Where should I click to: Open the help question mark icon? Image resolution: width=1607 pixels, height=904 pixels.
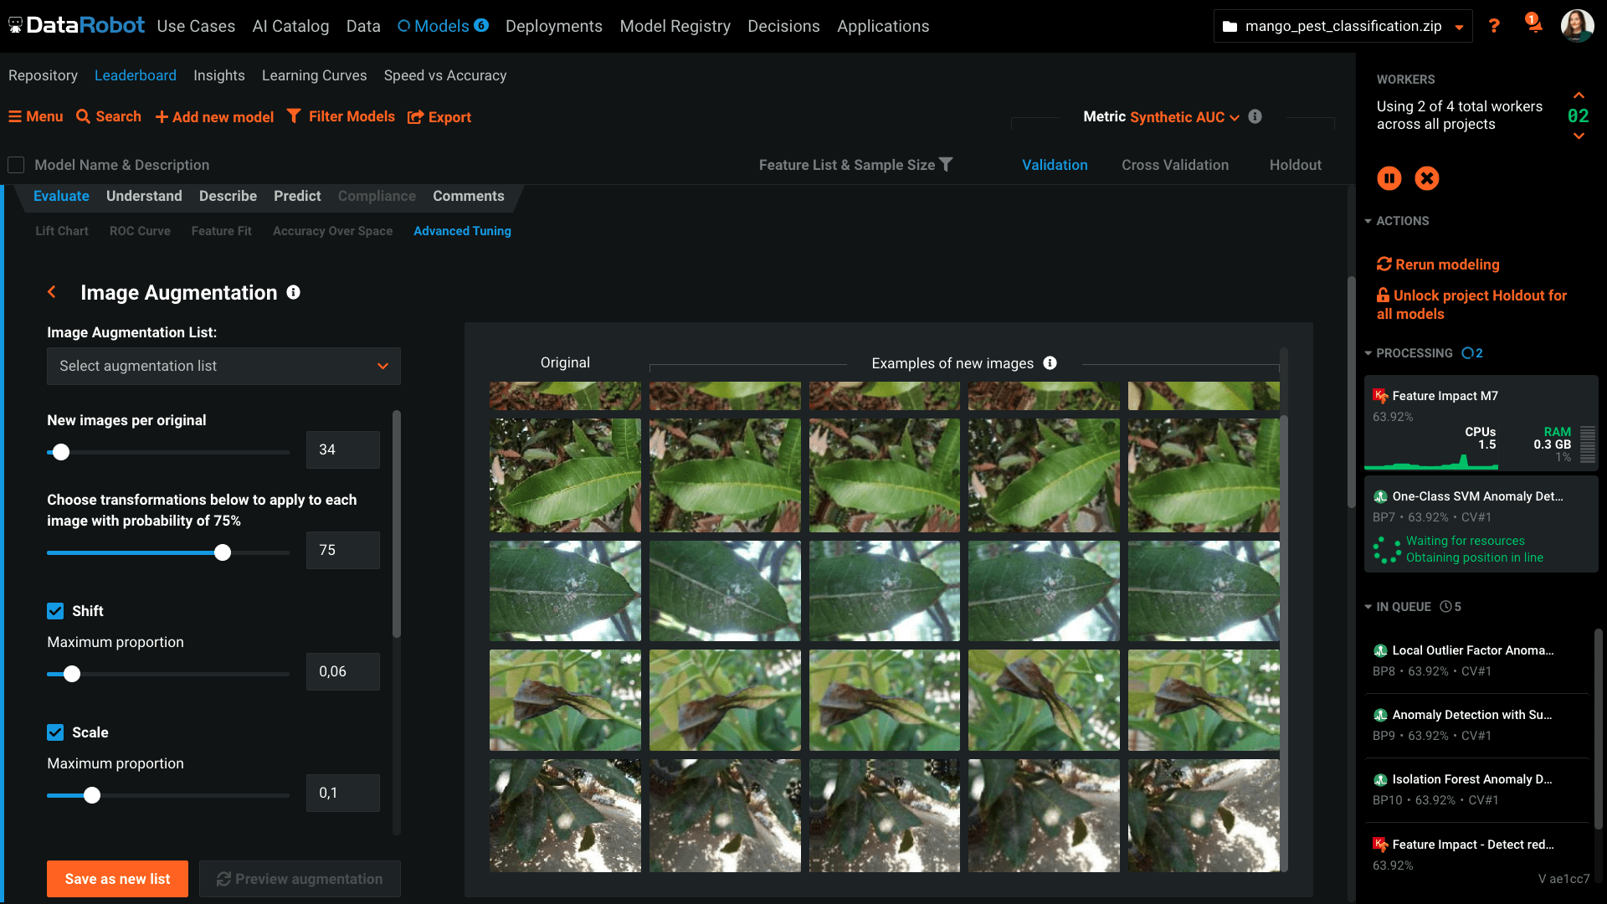[x=1494, y=26]
